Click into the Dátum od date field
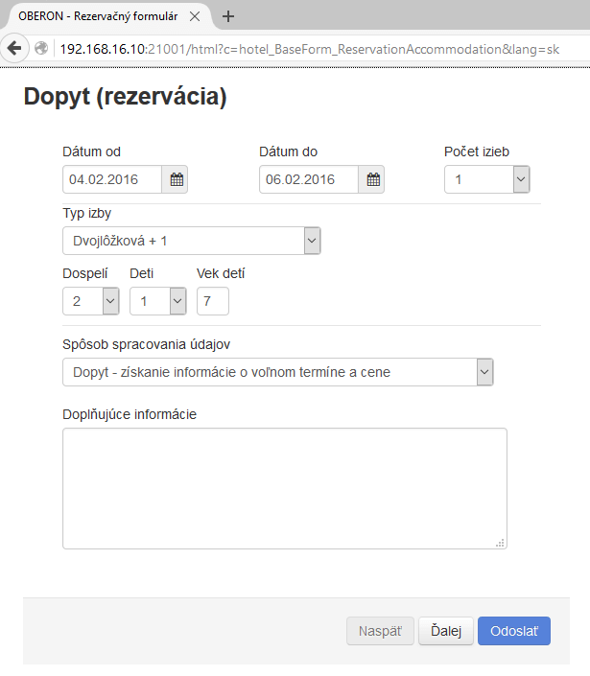This screenshot has width=590, height=676. (113, 179)
